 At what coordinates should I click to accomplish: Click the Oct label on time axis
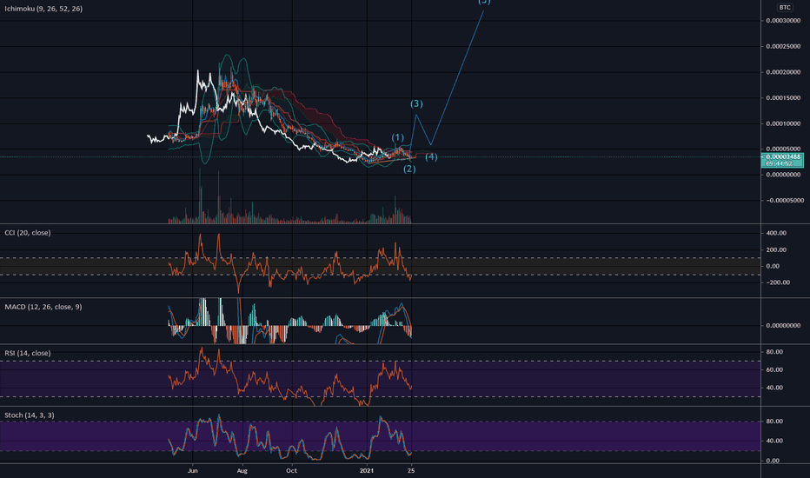[291, 471]
